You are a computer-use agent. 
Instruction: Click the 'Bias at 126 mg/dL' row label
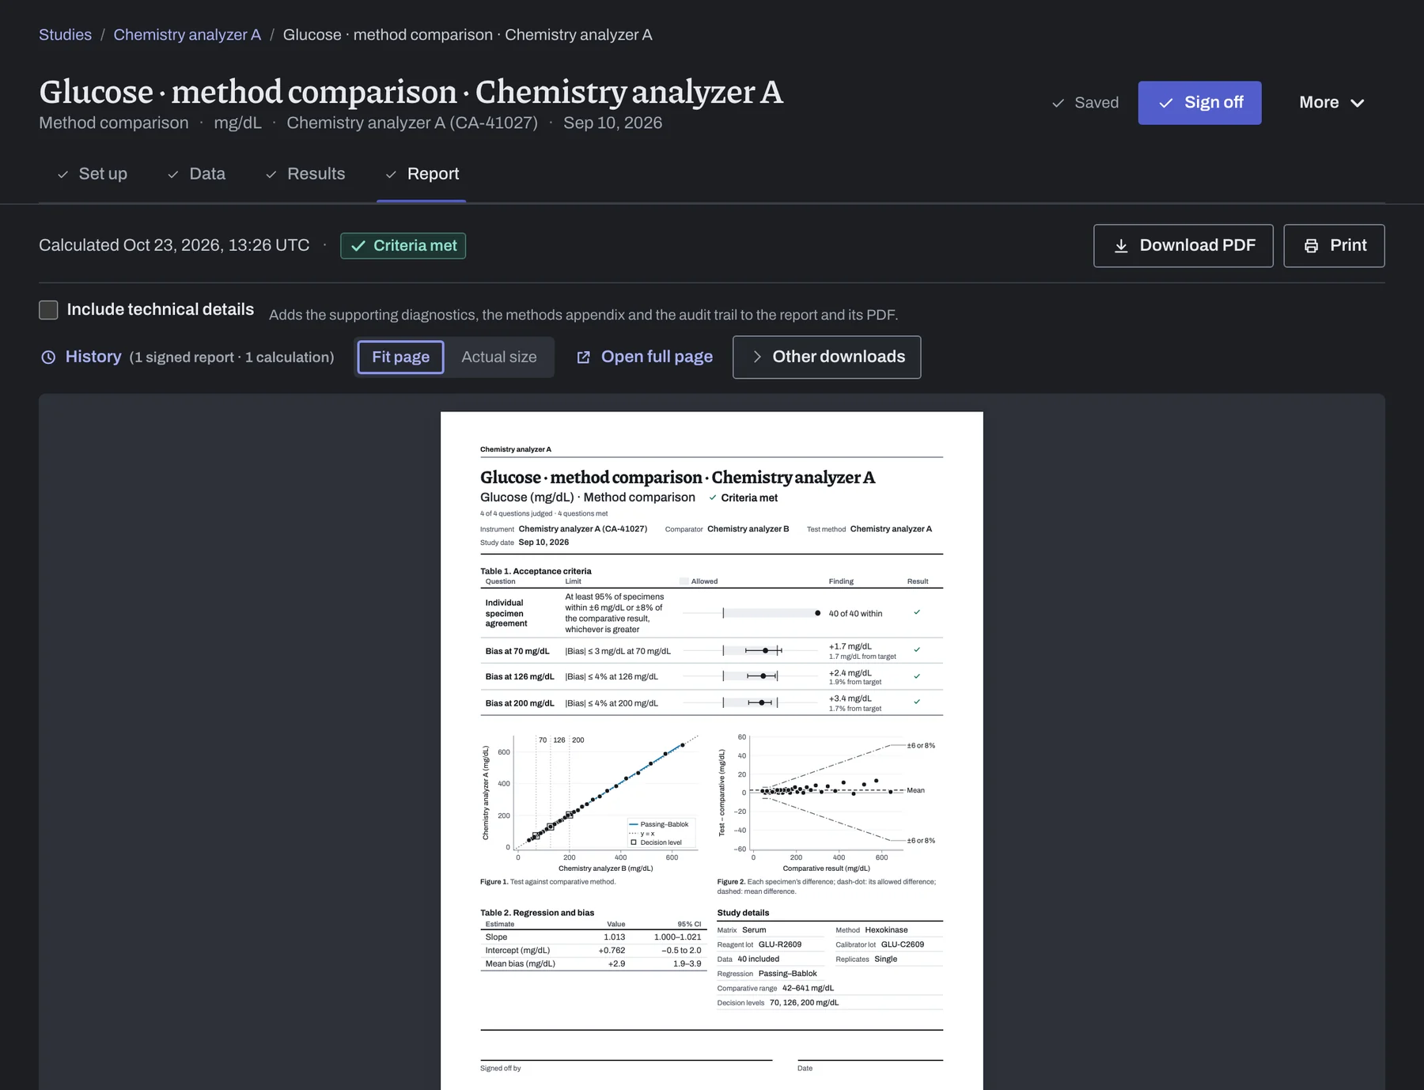click(520, 676)
